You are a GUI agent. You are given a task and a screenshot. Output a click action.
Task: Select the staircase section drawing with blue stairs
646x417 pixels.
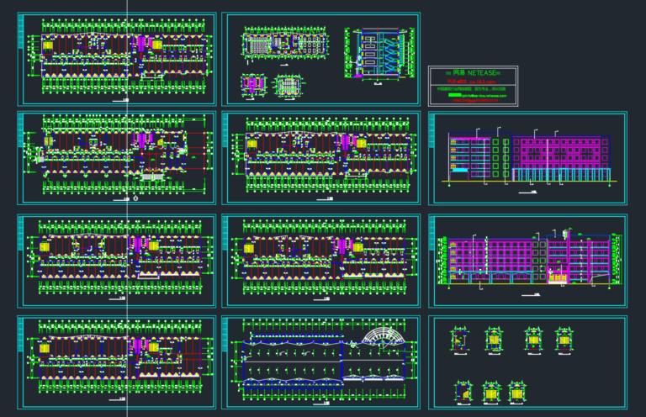(379, 54)
